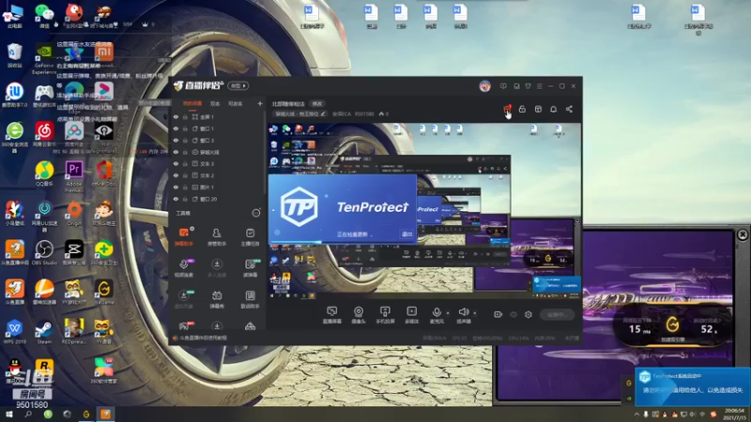Open the WPS 2019 desktop shortcut

pyautogui.click(x=14, y=332)
